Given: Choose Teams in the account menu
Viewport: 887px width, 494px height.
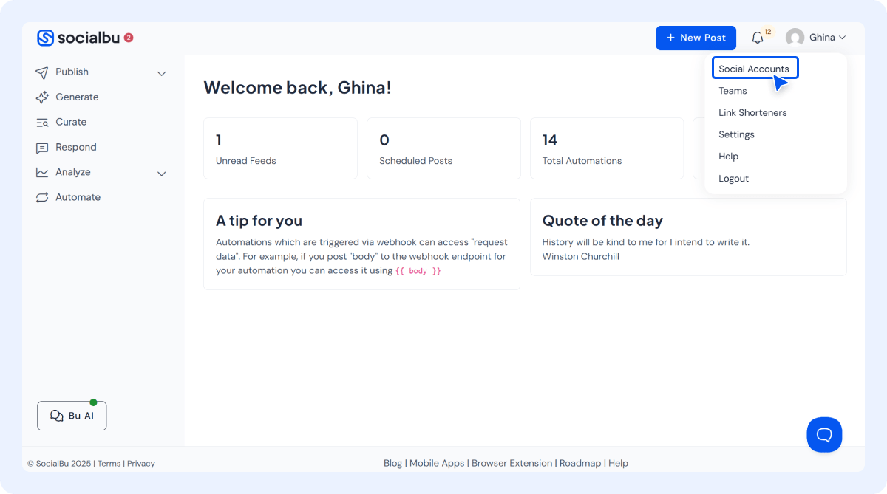Looking at the screenshot, I should 733,91.
